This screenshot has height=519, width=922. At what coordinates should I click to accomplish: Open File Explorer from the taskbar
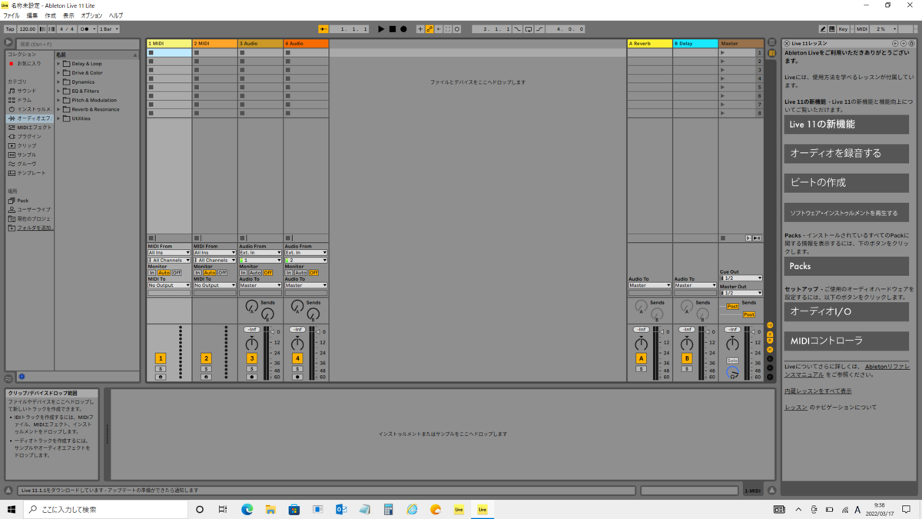(x=270, y=509)
